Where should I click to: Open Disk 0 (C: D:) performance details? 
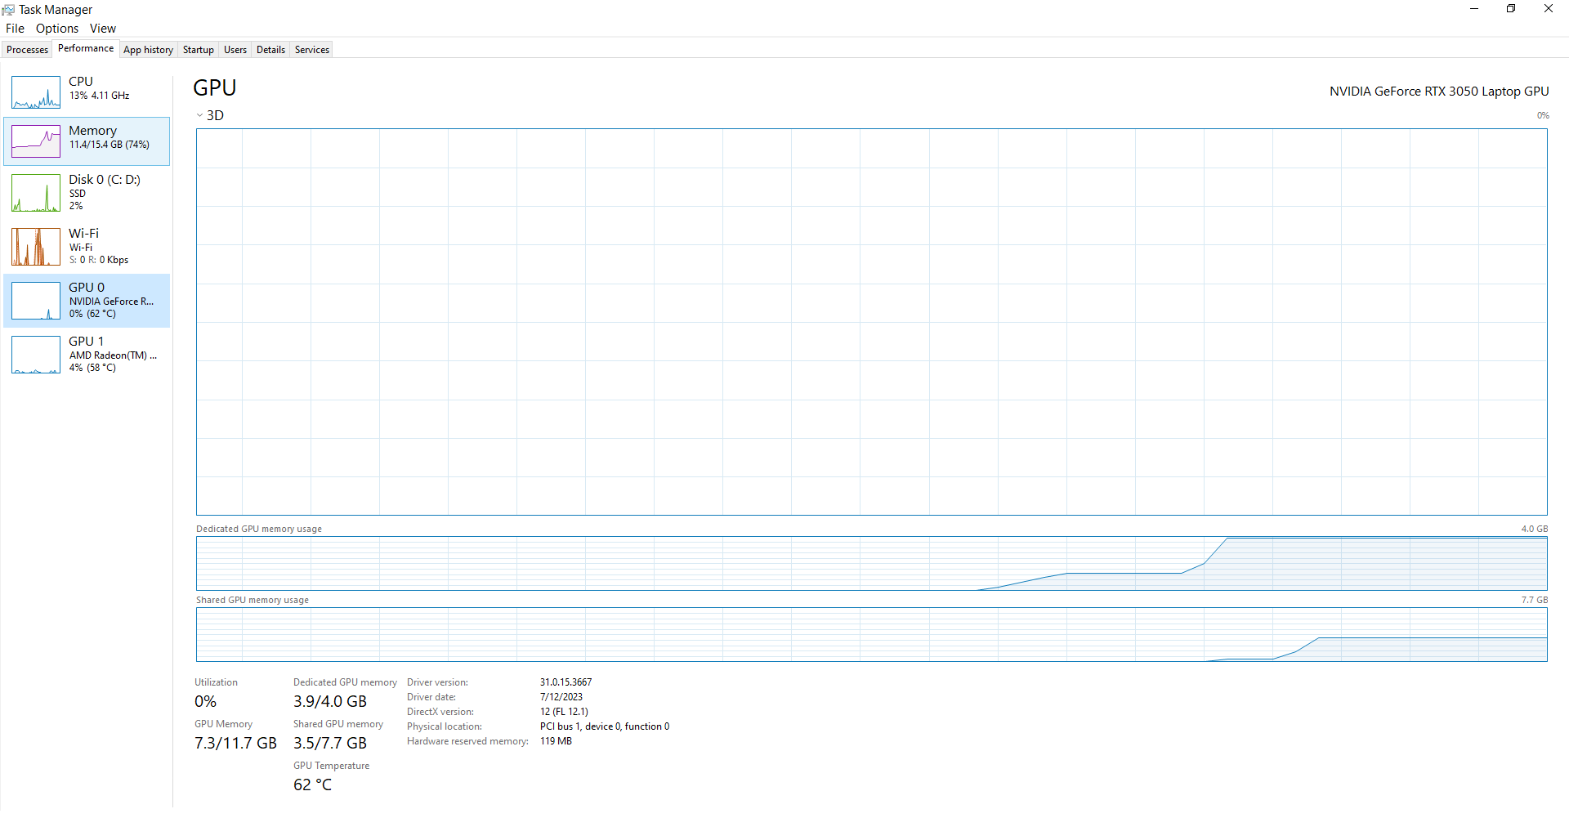[86, 193]
